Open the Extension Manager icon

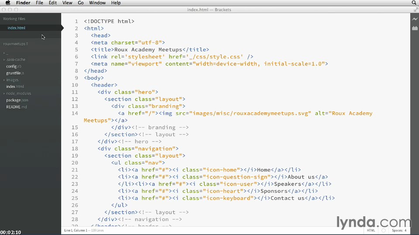[415, 28]
